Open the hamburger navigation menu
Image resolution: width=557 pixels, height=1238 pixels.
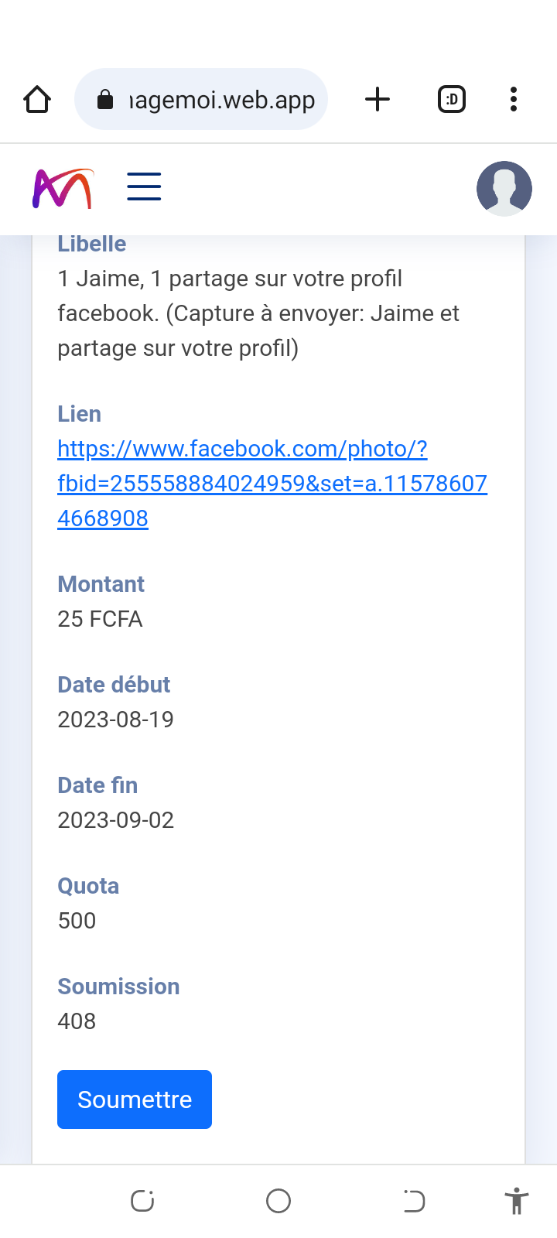click(144, 187)
